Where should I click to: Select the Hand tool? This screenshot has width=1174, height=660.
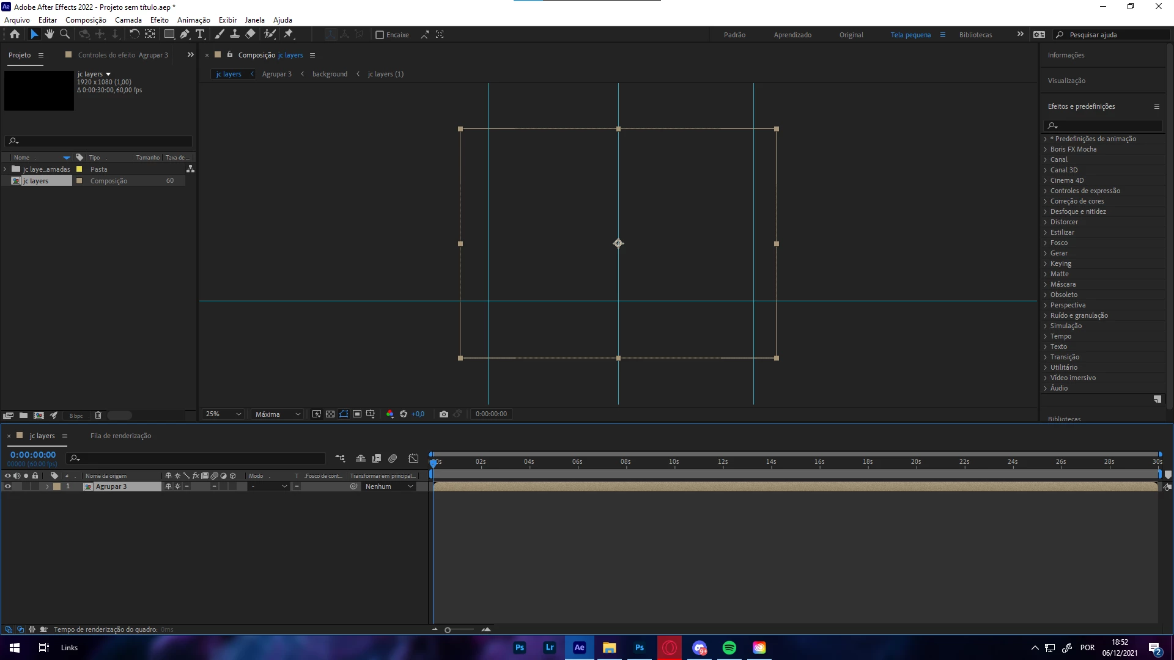pos(50,34)
